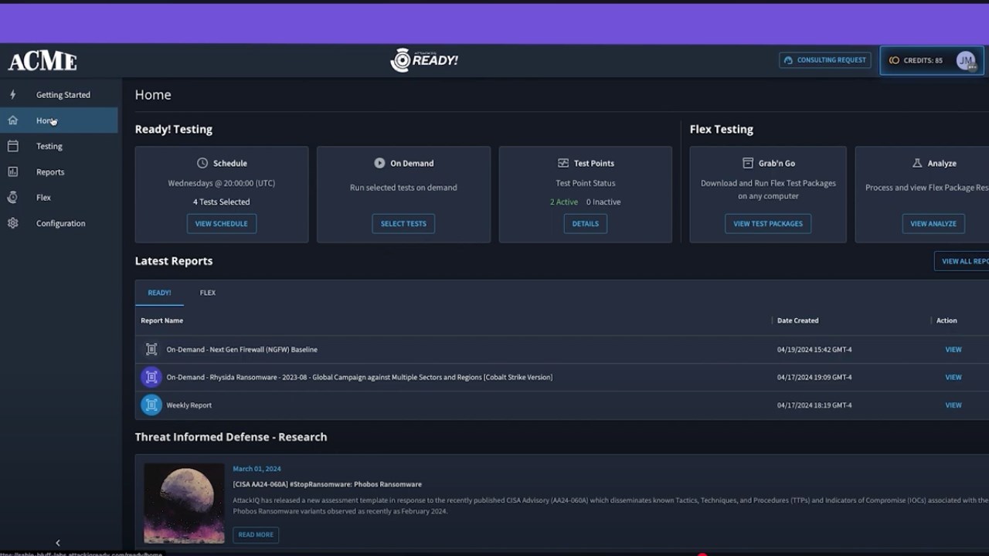Click the Configuration gear icon

point(12,223)
